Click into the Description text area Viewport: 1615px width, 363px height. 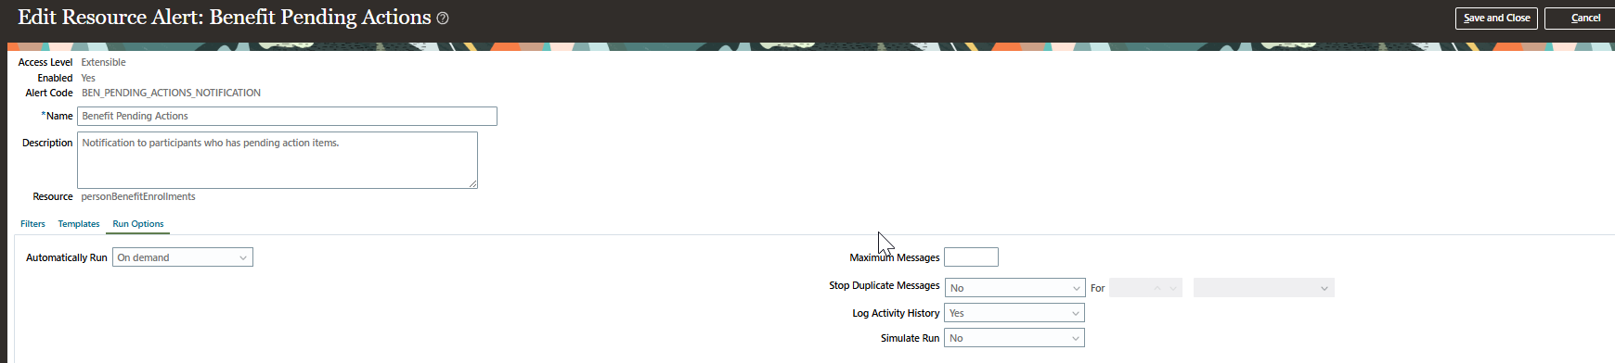click(x=278, y=160)
